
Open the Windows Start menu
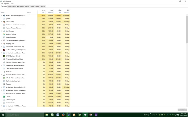[x=2, y=115]
